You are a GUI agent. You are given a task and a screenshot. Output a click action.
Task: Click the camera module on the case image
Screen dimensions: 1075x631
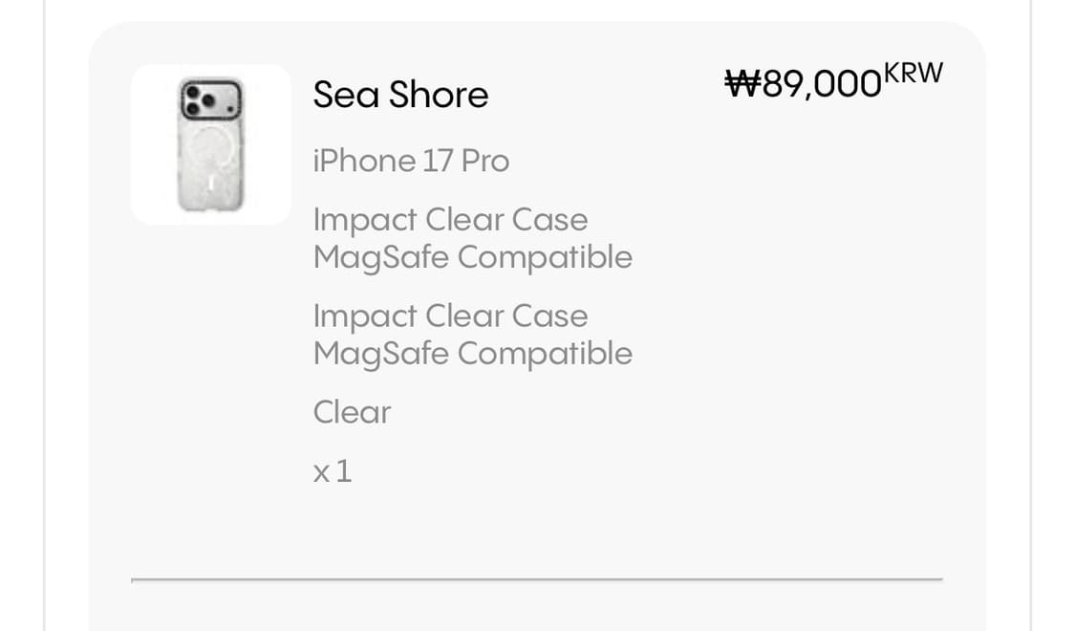[211, 100]
